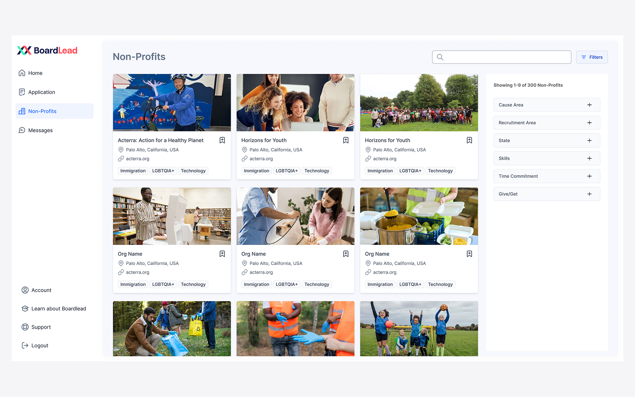Bookmark Acterra: Action for a Healthy Planet

(222, 140)
